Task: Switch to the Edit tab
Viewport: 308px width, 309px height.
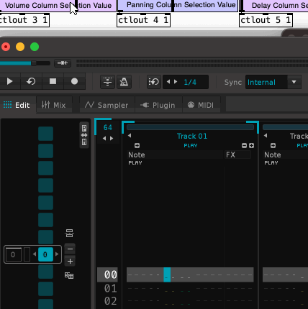Action: click(x=17, y=105)
